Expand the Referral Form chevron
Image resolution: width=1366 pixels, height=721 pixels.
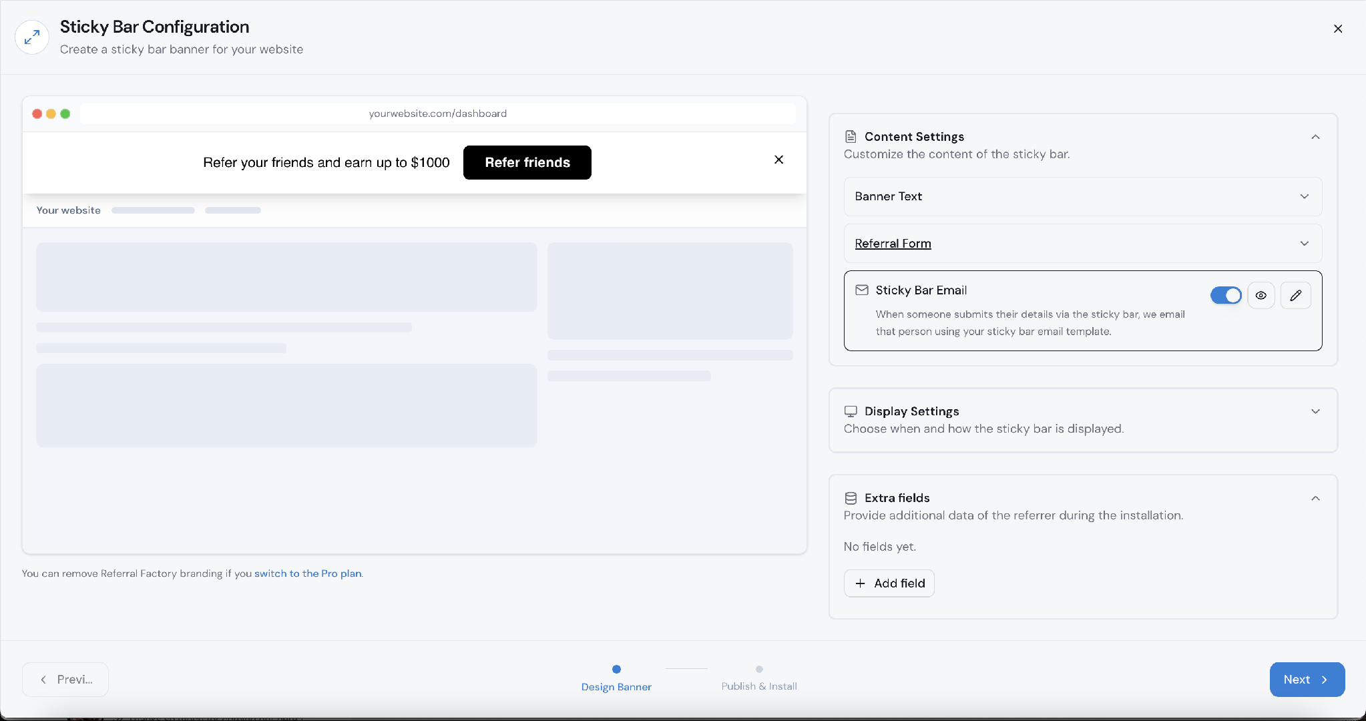pos(1305,244)
